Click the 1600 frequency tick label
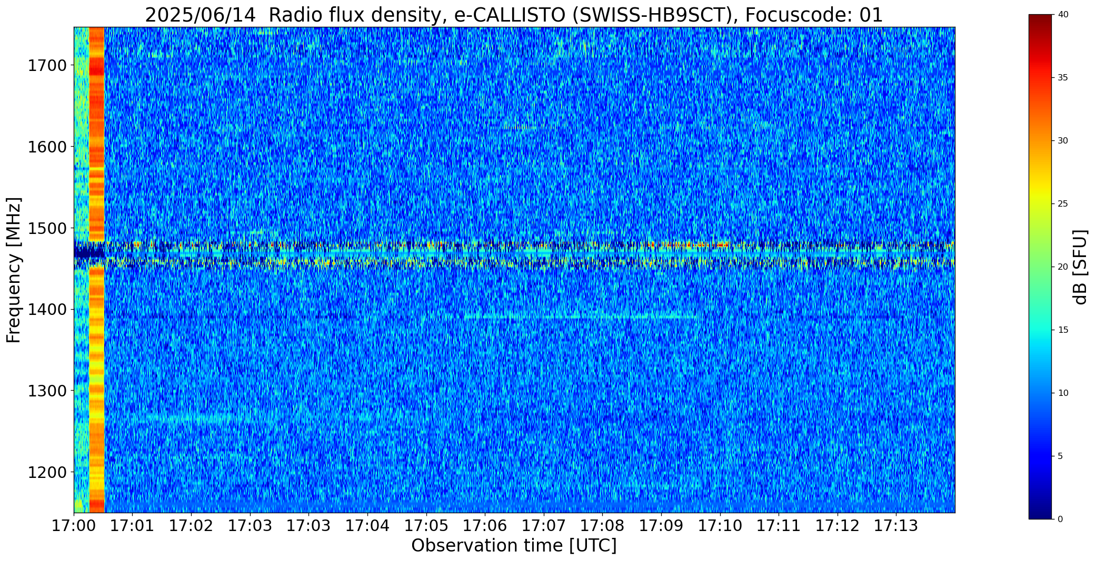 click(x=46, y=147)
